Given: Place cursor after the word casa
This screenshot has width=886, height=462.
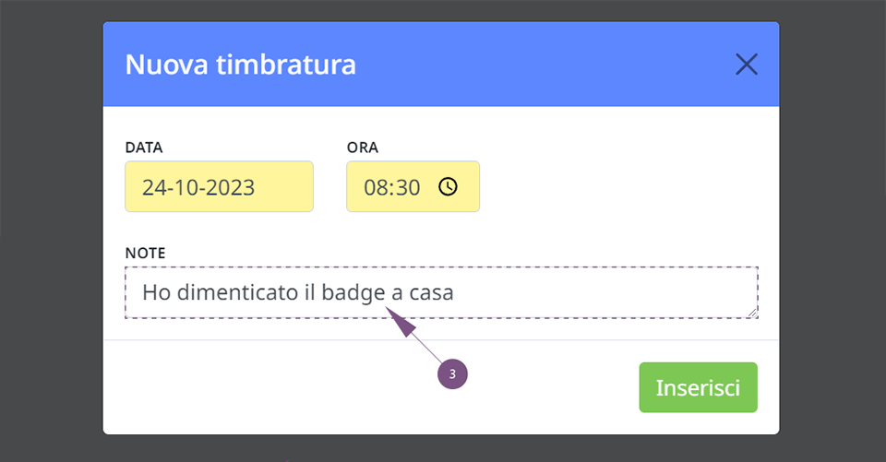Looking at the screenshot, I should (454, 293).
